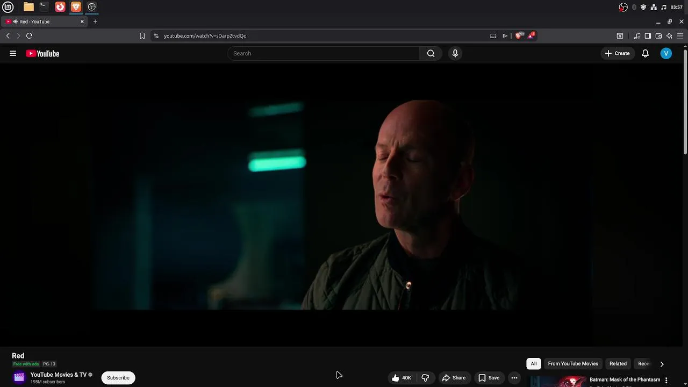Open the red Vivaldi-style browser icon in panel
This screenshot has width=688, height=387.
tap(60, 7)
